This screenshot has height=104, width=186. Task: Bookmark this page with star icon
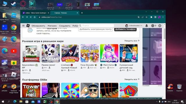(x=146, y=17)
